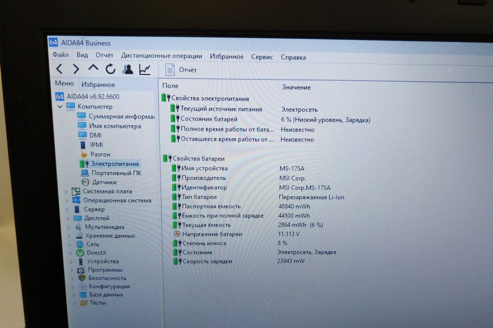Click the laptop icon beside Портативный ПК
Screen dimensions: 493x328
coord(85,173)
